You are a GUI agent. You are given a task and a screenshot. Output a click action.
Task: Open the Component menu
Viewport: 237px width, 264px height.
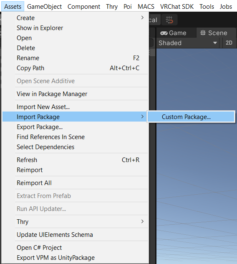point(84,7)
